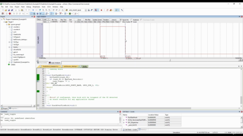Image resolution: width=243 pixels, height=136 pixels.
Task: Collapse the Target 1 tree node
Action: (x=4, y=22)
